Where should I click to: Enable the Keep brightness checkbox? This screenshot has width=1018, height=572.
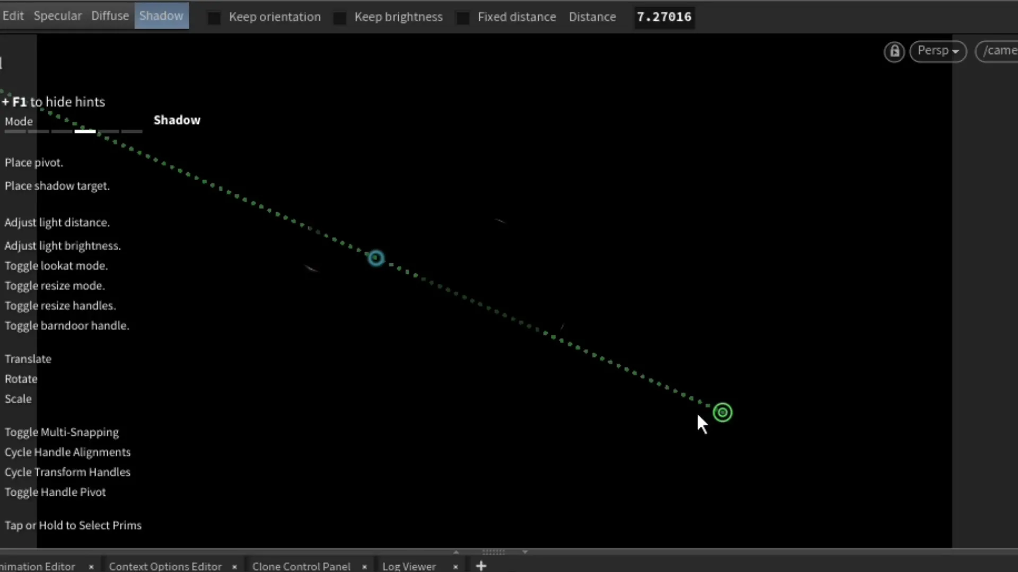340,17
